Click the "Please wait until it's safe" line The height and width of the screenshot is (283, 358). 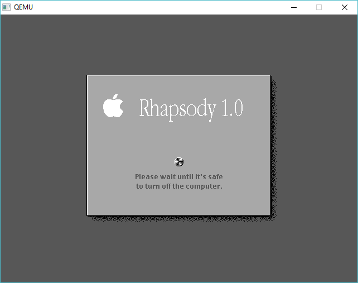pyautogui.click(x=179, y=176)
